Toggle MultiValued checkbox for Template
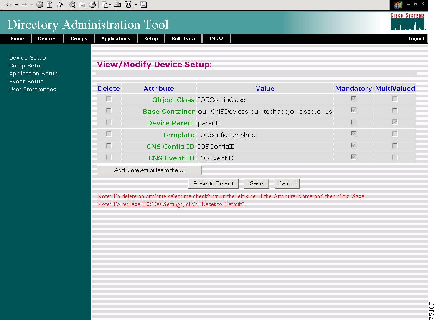This screenshot has height=320, width=435. click(x=395, y=134)
